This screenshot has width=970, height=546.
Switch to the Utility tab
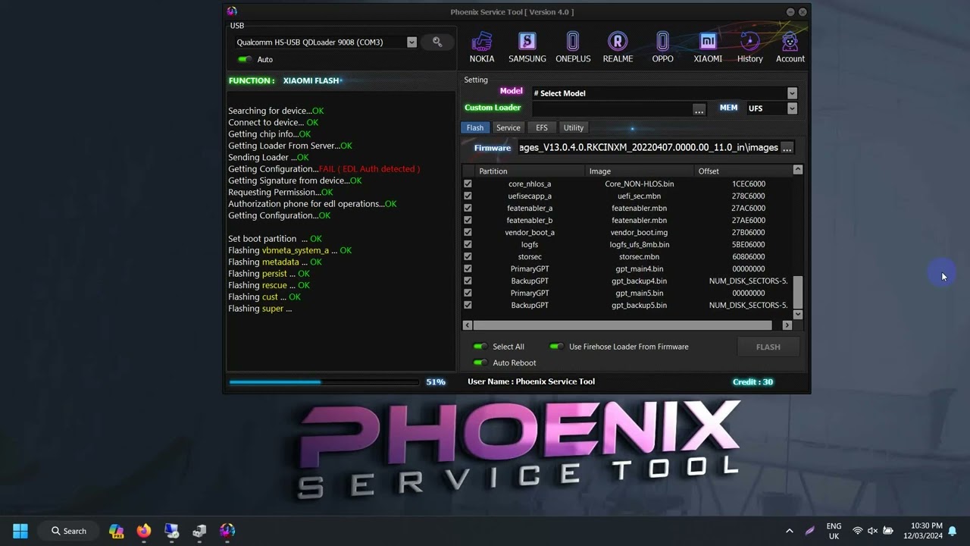pos(574,127)
